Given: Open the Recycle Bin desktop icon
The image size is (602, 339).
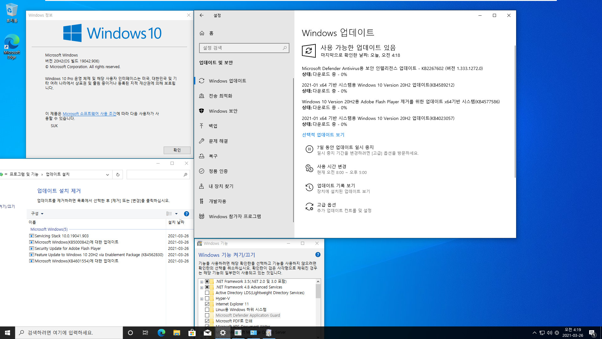Looking at the screenshot, I should (x=12, y=13).
